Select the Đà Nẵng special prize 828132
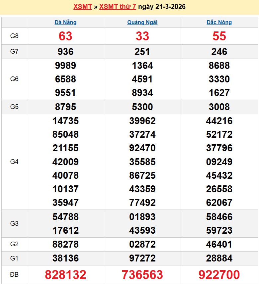Image resolution: width=259 pixels, height=284 pixels. click(65, 275)
